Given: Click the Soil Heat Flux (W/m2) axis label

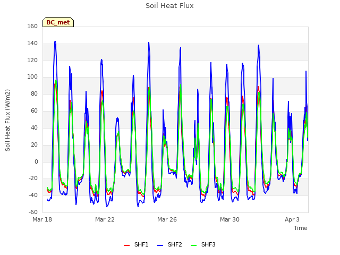Looking at the screenshot, I should 7,120.
